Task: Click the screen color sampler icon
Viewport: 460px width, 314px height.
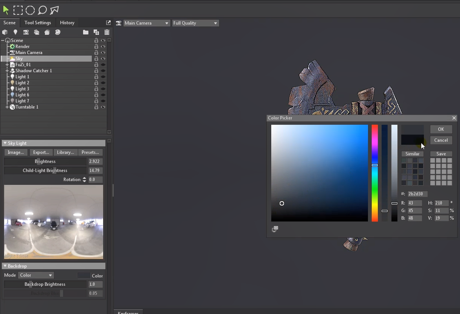Action: coord(275,229)
